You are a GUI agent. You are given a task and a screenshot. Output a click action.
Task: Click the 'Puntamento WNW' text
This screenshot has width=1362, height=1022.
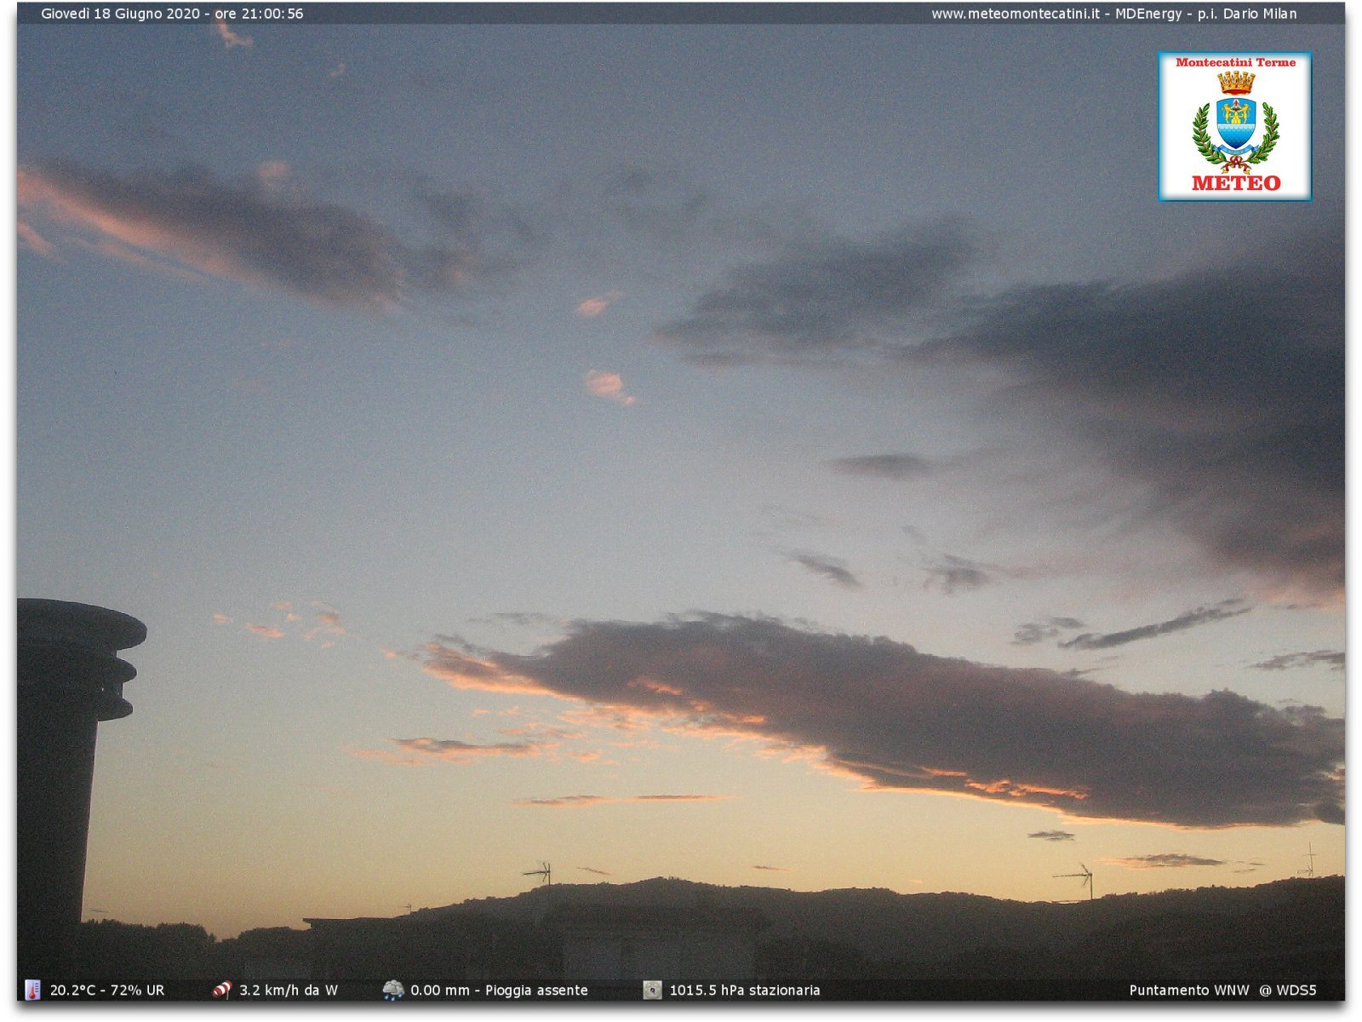(x=1189, y=990)
